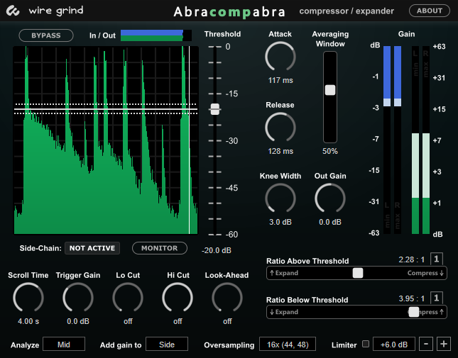Increase limiter level with plus button

pos(444,344)
